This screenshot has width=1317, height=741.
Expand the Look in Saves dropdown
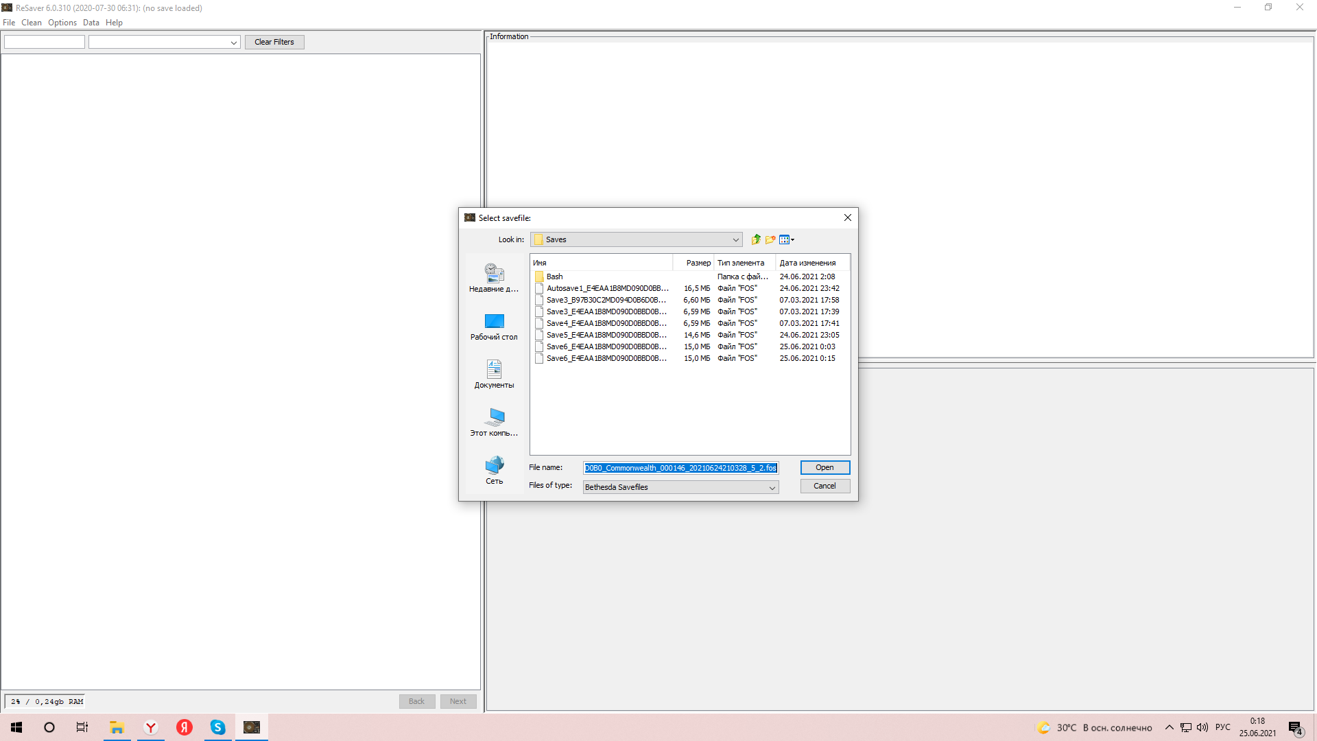point(735,239)
